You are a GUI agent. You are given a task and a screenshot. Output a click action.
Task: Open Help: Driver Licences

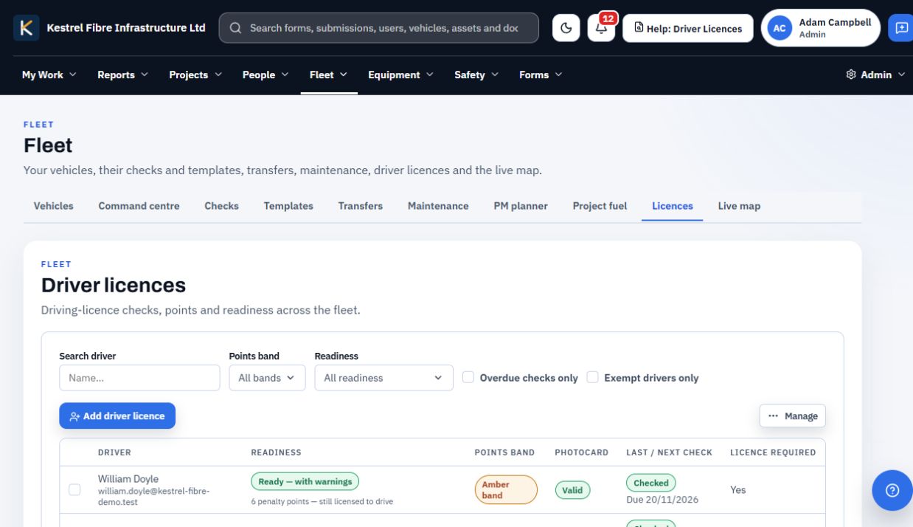click(x=688, y=28)
